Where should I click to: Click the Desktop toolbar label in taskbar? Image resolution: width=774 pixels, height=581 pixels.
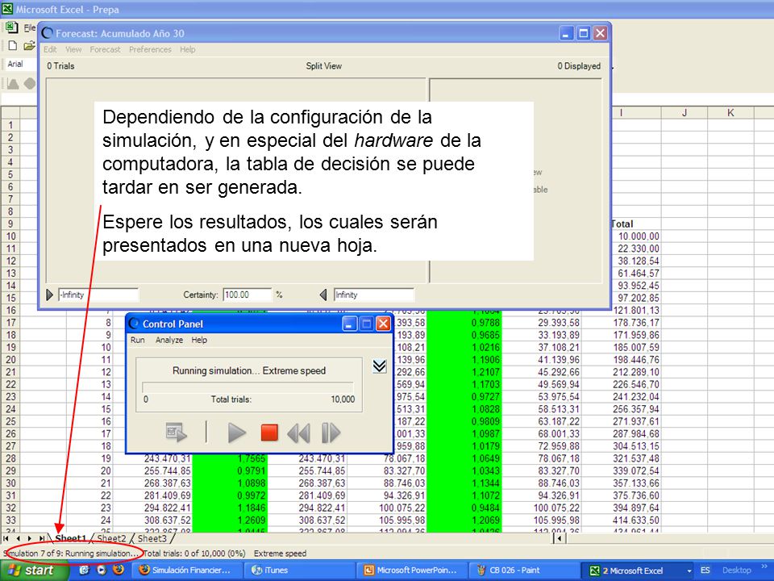coord(736,571)
